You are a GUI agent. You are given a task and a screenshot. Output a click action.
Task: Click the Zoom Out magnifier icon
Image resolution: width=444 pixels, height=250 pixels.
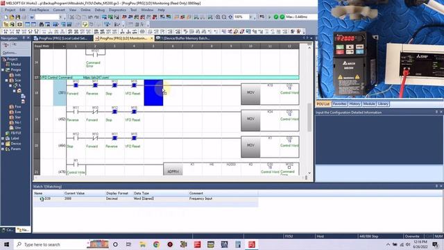(224, 17)
